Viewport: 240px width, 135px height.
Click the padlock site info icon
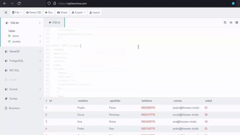(54, 3)
